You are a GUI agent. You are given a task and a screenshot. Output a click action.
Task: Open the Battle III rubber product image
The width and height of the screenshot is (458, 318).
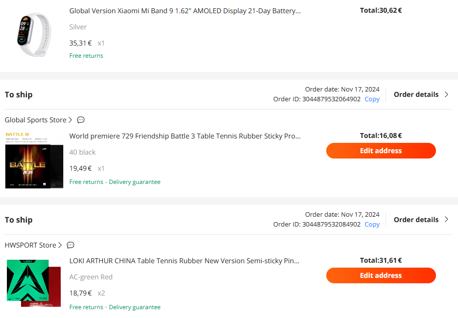click(x=34, y=160)
